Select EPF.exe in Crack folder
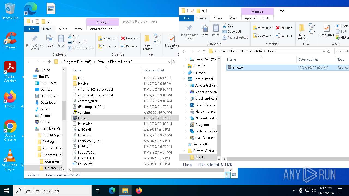This screenshot has width=349, height=196. pyautogui.click(x=288, y=68)
